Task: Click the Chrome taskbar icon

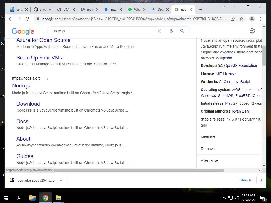Action: point(46,198)
